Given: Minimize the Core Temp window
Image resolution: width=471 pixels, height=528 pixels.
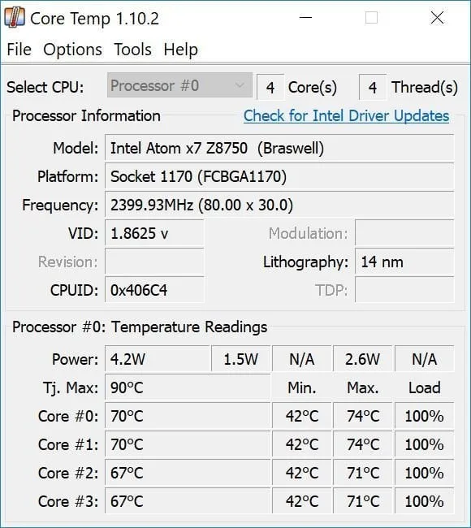Looking at the screenshot, I should [x=305, y=18].
